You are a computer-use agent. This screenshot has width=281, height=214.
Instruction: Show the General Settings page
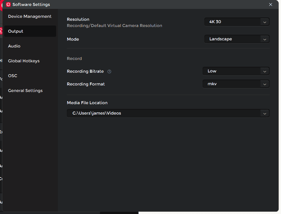click(25, 91)
